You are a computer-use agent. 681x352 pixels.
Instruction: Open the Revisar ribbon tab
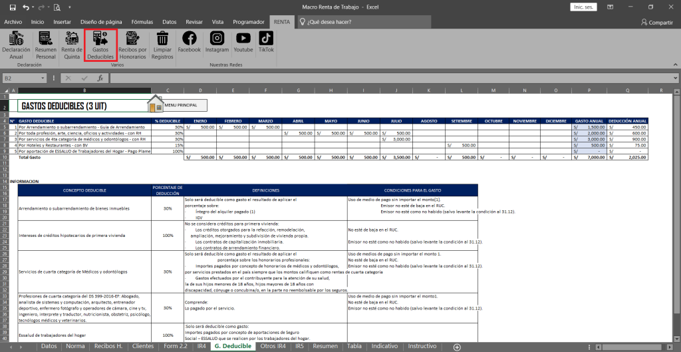[x=194, y=22]
